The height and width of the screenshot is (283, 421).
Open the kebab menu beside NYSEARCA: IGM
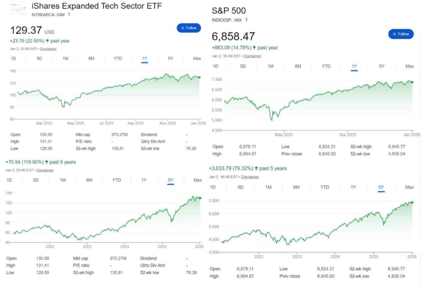[69, 14]
